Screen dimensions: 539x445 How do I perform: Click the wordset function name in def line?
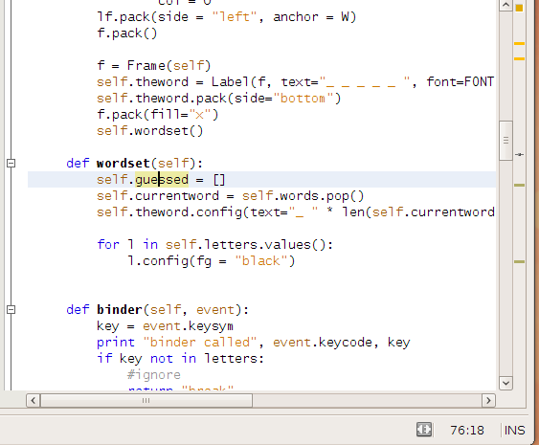tap(124, 163)
